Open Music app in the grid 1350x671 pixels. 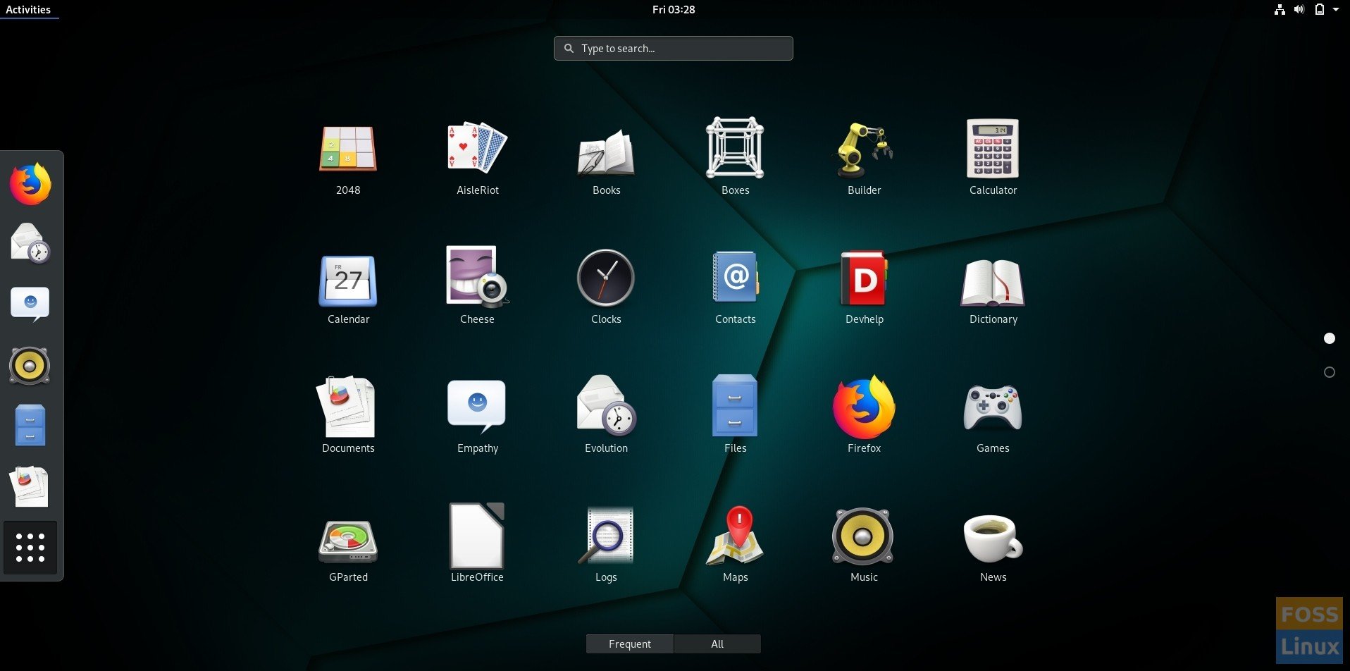click(x=864, y=536)
